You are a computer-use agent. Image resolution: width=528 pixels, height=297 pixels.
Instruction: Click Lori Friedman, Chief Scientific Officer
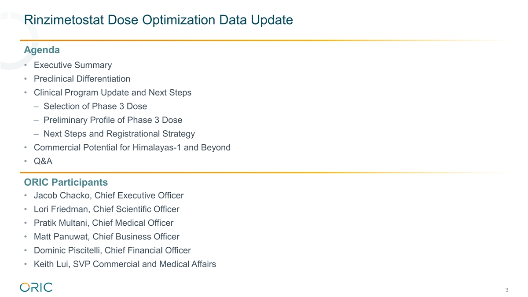click(106, 209)
